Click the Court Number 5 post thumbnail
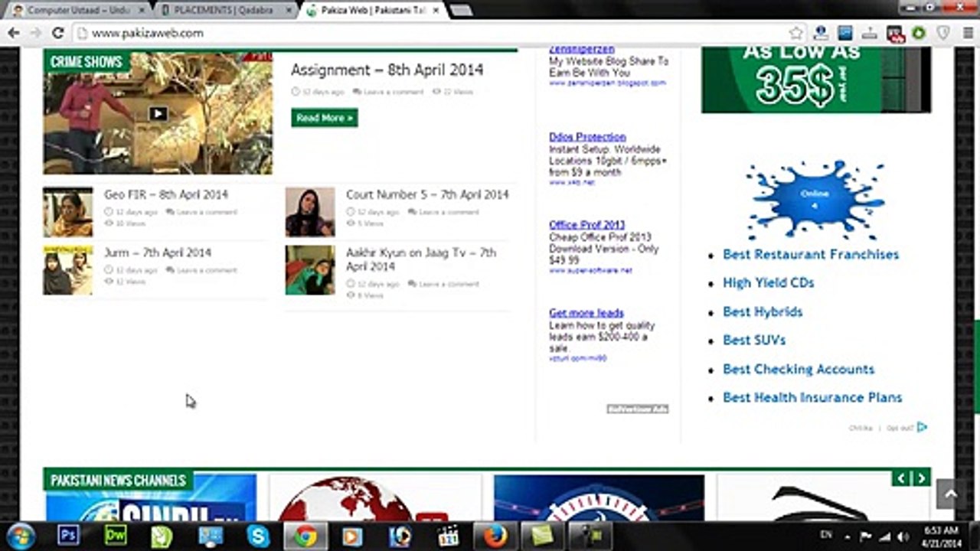This screenshot has width=980, height=551. tap(310, 212)
